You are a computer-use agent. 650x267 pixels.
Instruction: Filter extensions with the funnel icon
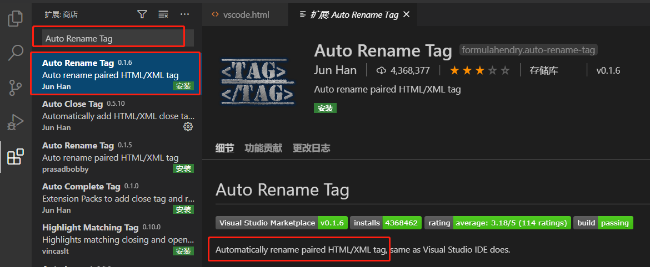[142, 14]
